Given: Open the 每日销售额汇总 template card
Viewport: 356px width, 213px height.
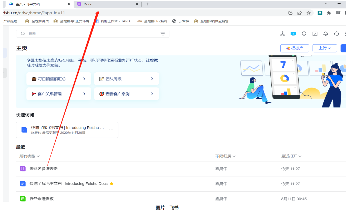Looking at the screenshot, I should tap(59, 79).
